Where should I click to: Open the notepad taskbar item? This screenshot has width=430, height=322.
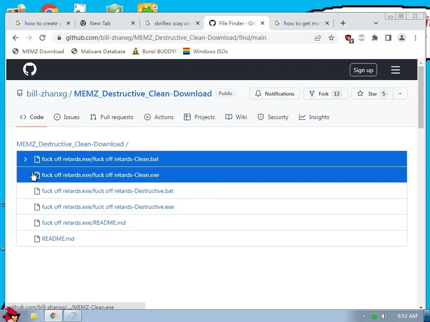coord(73,316)
